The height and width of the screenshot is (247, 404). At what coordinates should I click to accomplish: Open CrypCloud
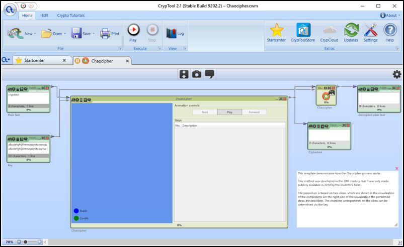[329, 33]
